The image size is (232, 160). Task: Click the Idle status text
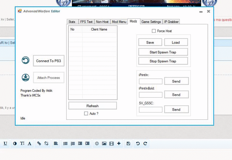(x=23, y=118)
